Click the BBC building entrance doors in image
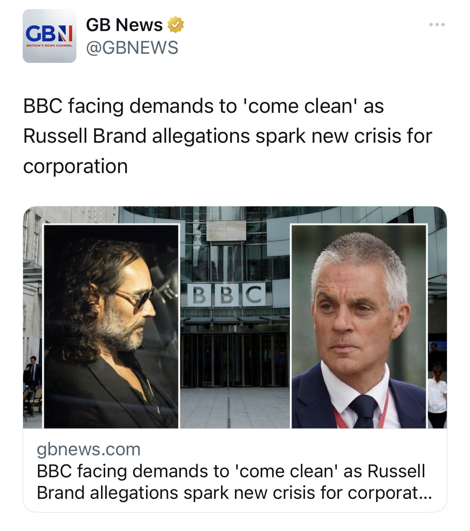The width and height of the screenshot is (470, 531). coord(234,360)
